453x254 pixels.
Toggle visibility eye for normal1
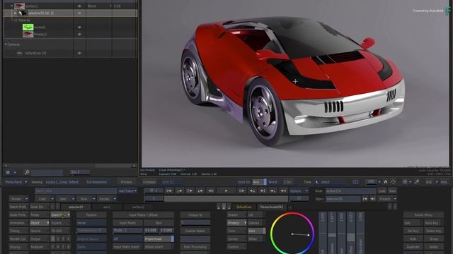tap(79, 27)
